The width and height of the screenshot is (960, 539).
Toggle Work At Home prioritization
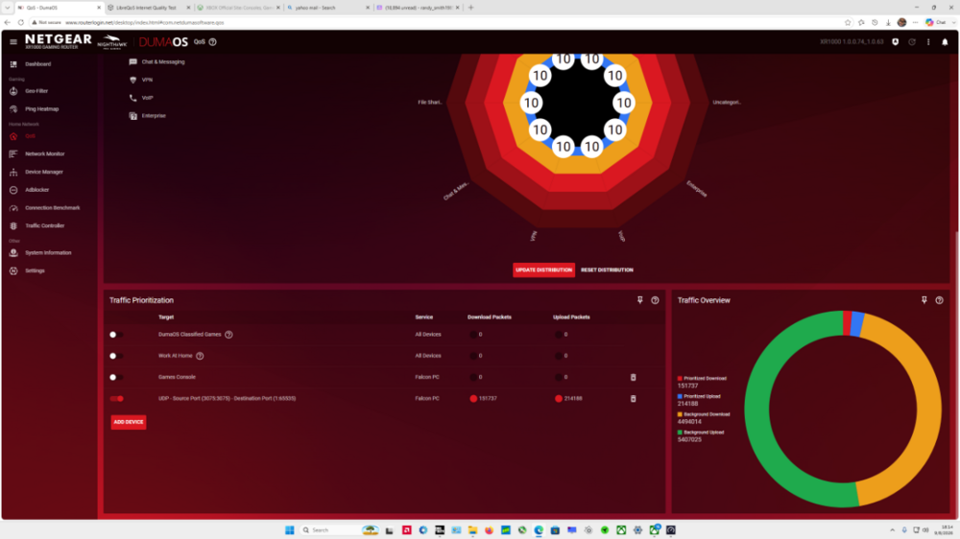click(x=116, y=356)
